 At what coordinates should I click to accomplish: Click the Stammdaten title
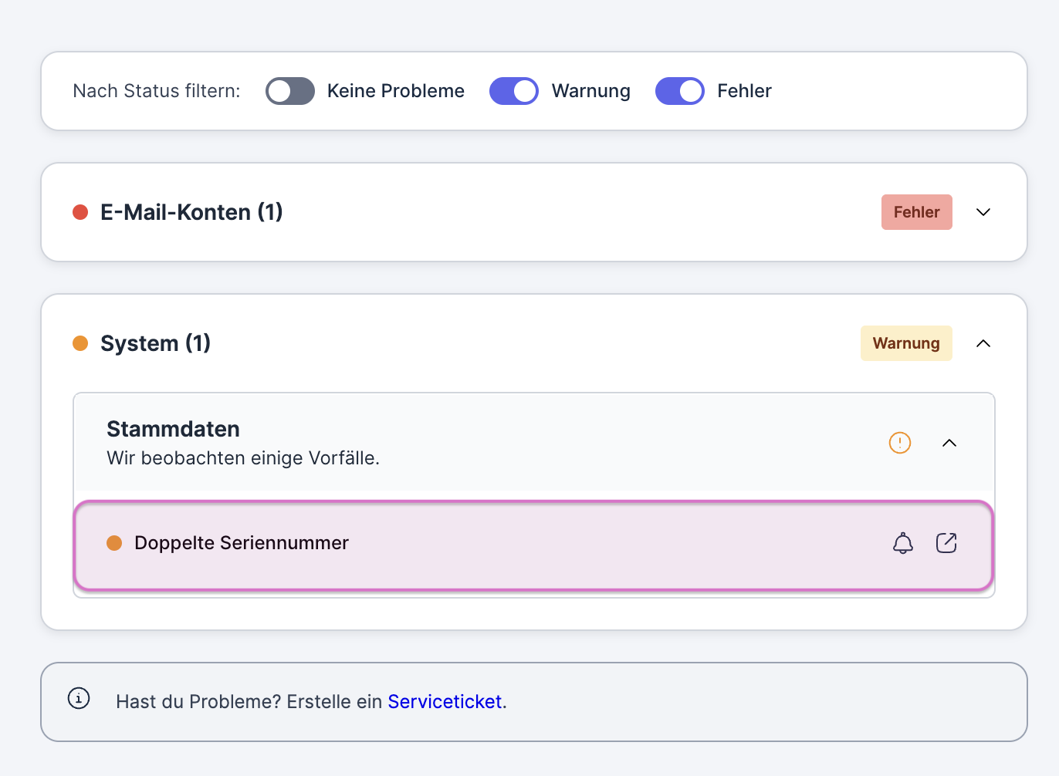tap(173, 429)
